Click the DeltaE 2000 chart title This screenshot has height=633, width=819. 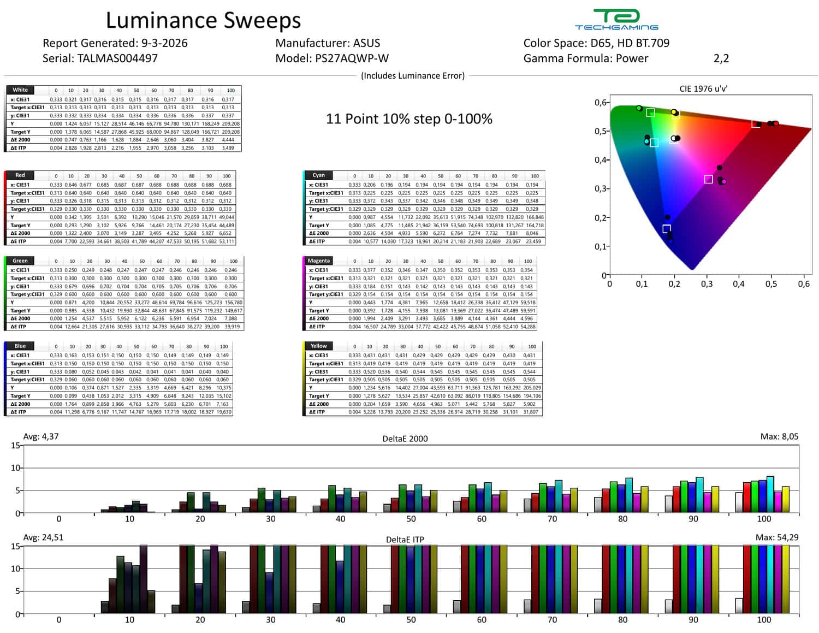(x=406, y=439)
